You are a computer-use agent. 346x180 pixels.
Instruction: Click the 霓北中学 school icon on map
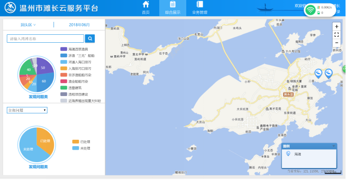click(x=146, y=54)
